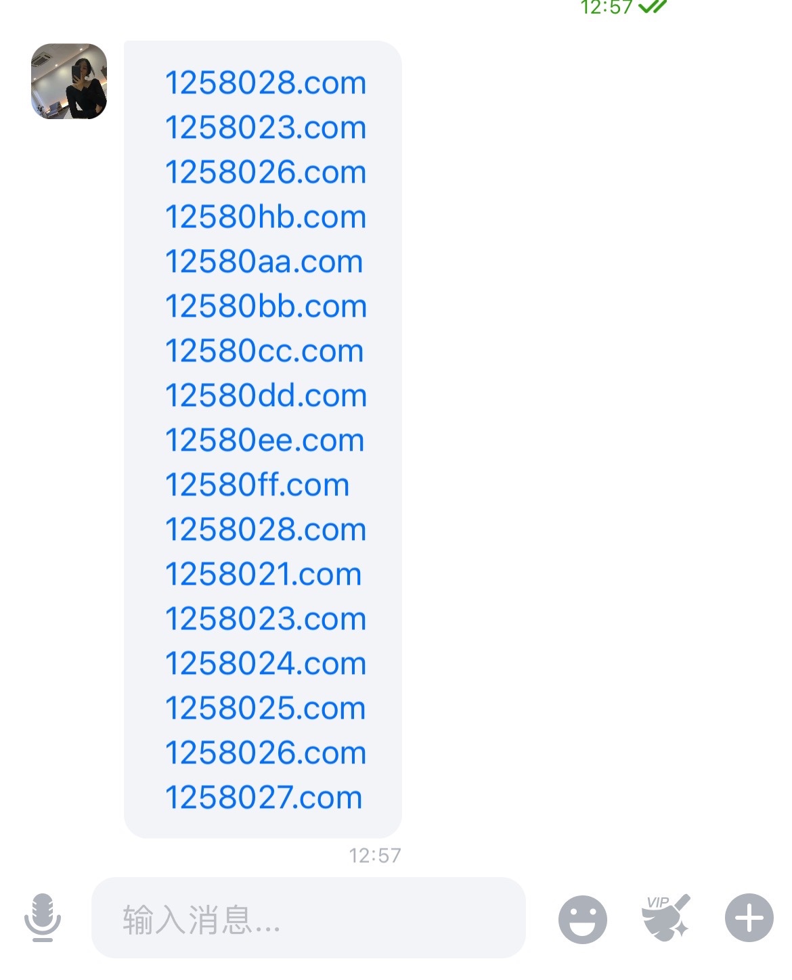Open the 12580ff.com link
Viewport: 792px width, 980px height.
click(x=257, y=485)
